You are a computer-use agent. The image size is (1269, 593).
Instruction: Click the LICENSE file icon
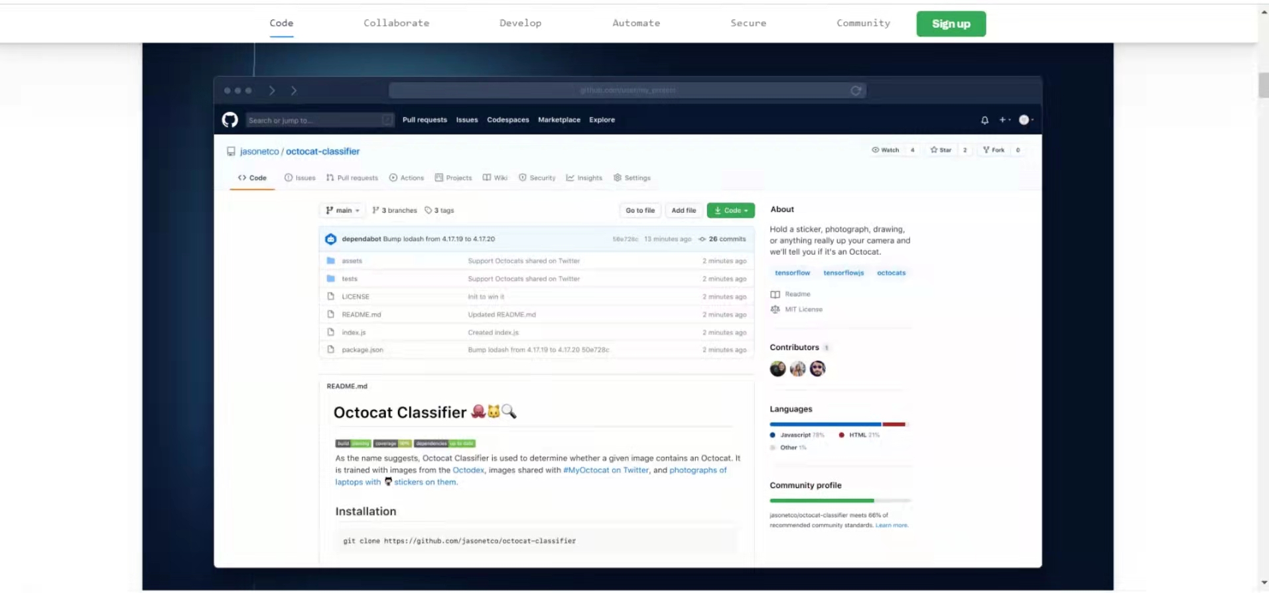tap(330, 296)
